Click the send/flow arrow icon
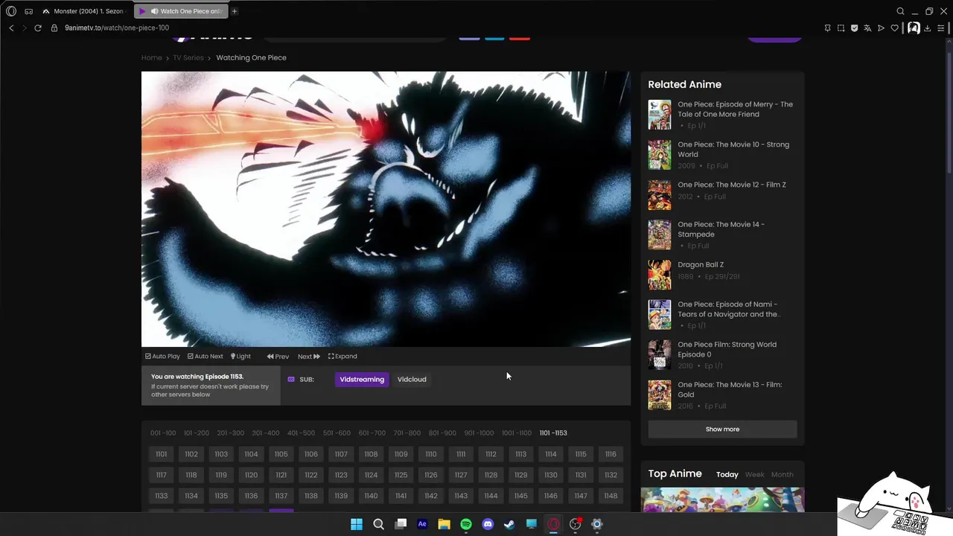Viewport: 953px width, 536px height. [881, 28]
